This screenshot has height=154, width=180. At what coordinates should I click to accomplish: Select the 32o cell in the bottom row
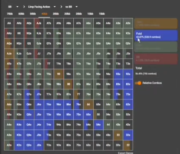pos(118,145)
